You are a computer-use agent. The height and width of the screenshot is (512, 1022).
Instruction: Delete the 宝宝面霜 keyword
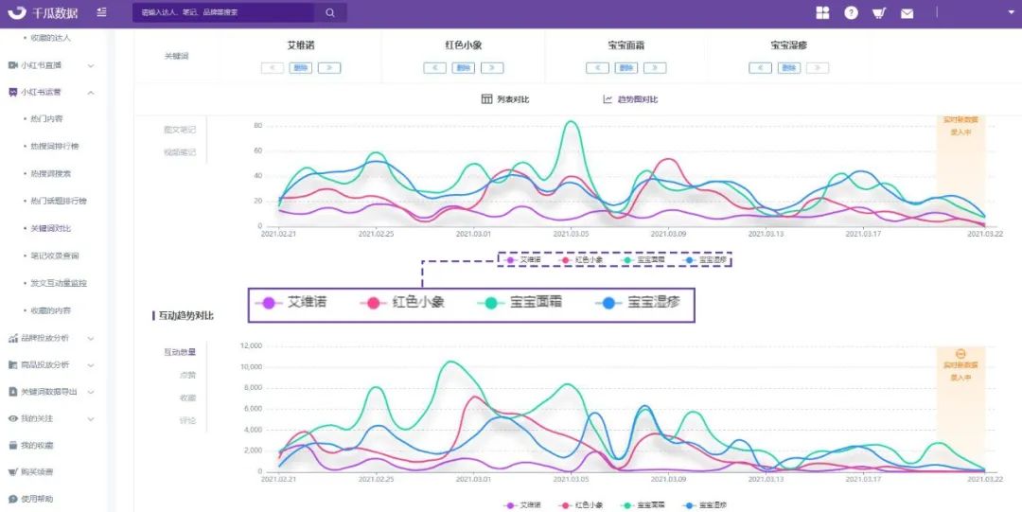point(626,68)
